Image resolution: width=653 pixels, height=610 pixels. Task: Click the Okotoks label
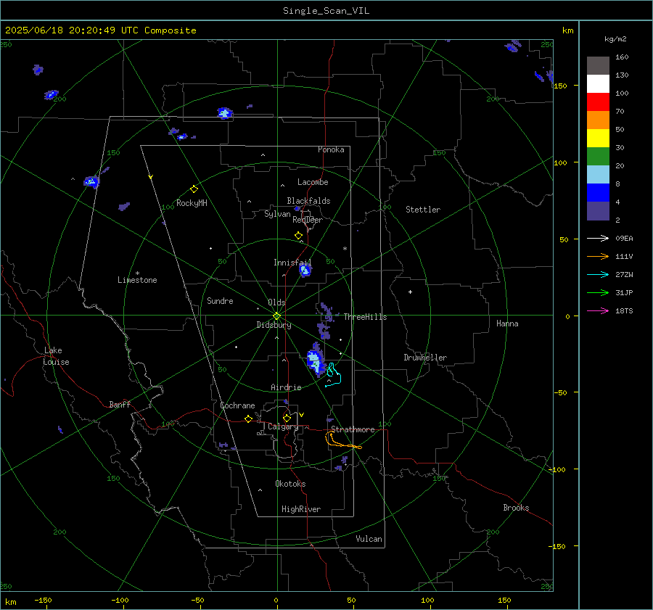[x=290, y=484]
